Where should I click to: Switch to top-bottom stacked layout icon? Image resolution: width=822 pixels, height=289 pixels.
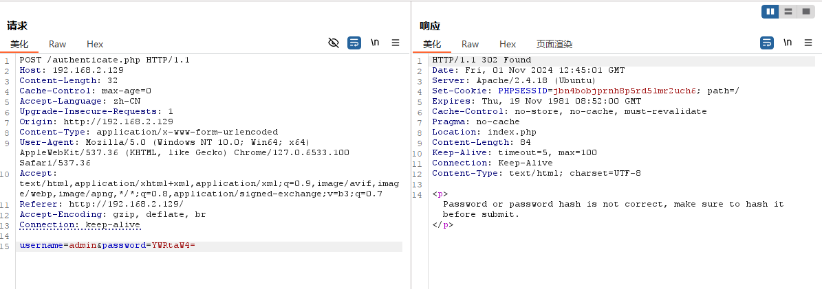point(788,12)
